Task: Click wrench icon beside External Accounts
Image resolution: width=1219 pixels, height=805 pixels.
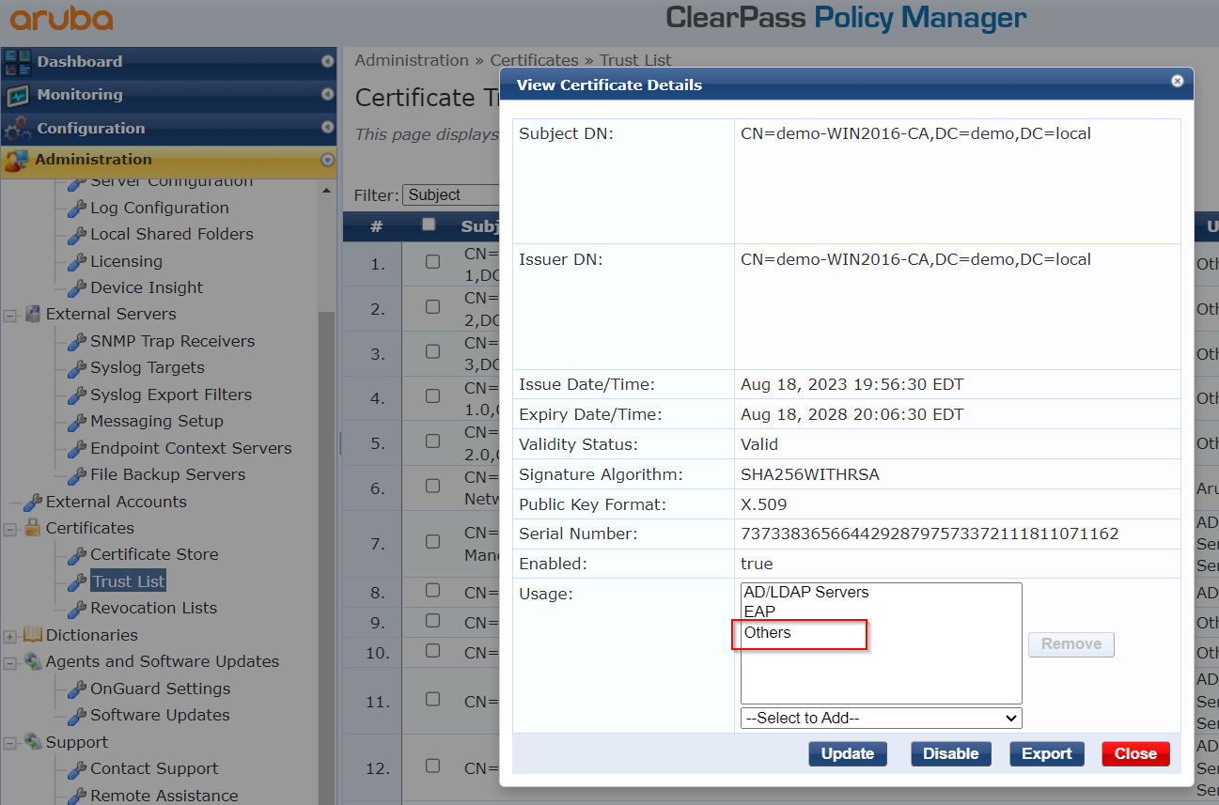Action: [33, 503]
